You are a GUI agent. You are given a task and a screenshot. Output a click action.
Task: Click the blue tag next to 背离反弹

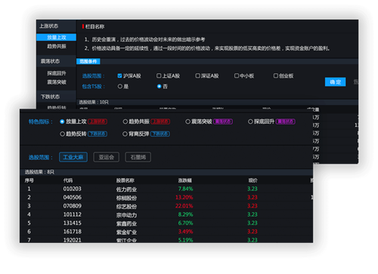point(160,134)
